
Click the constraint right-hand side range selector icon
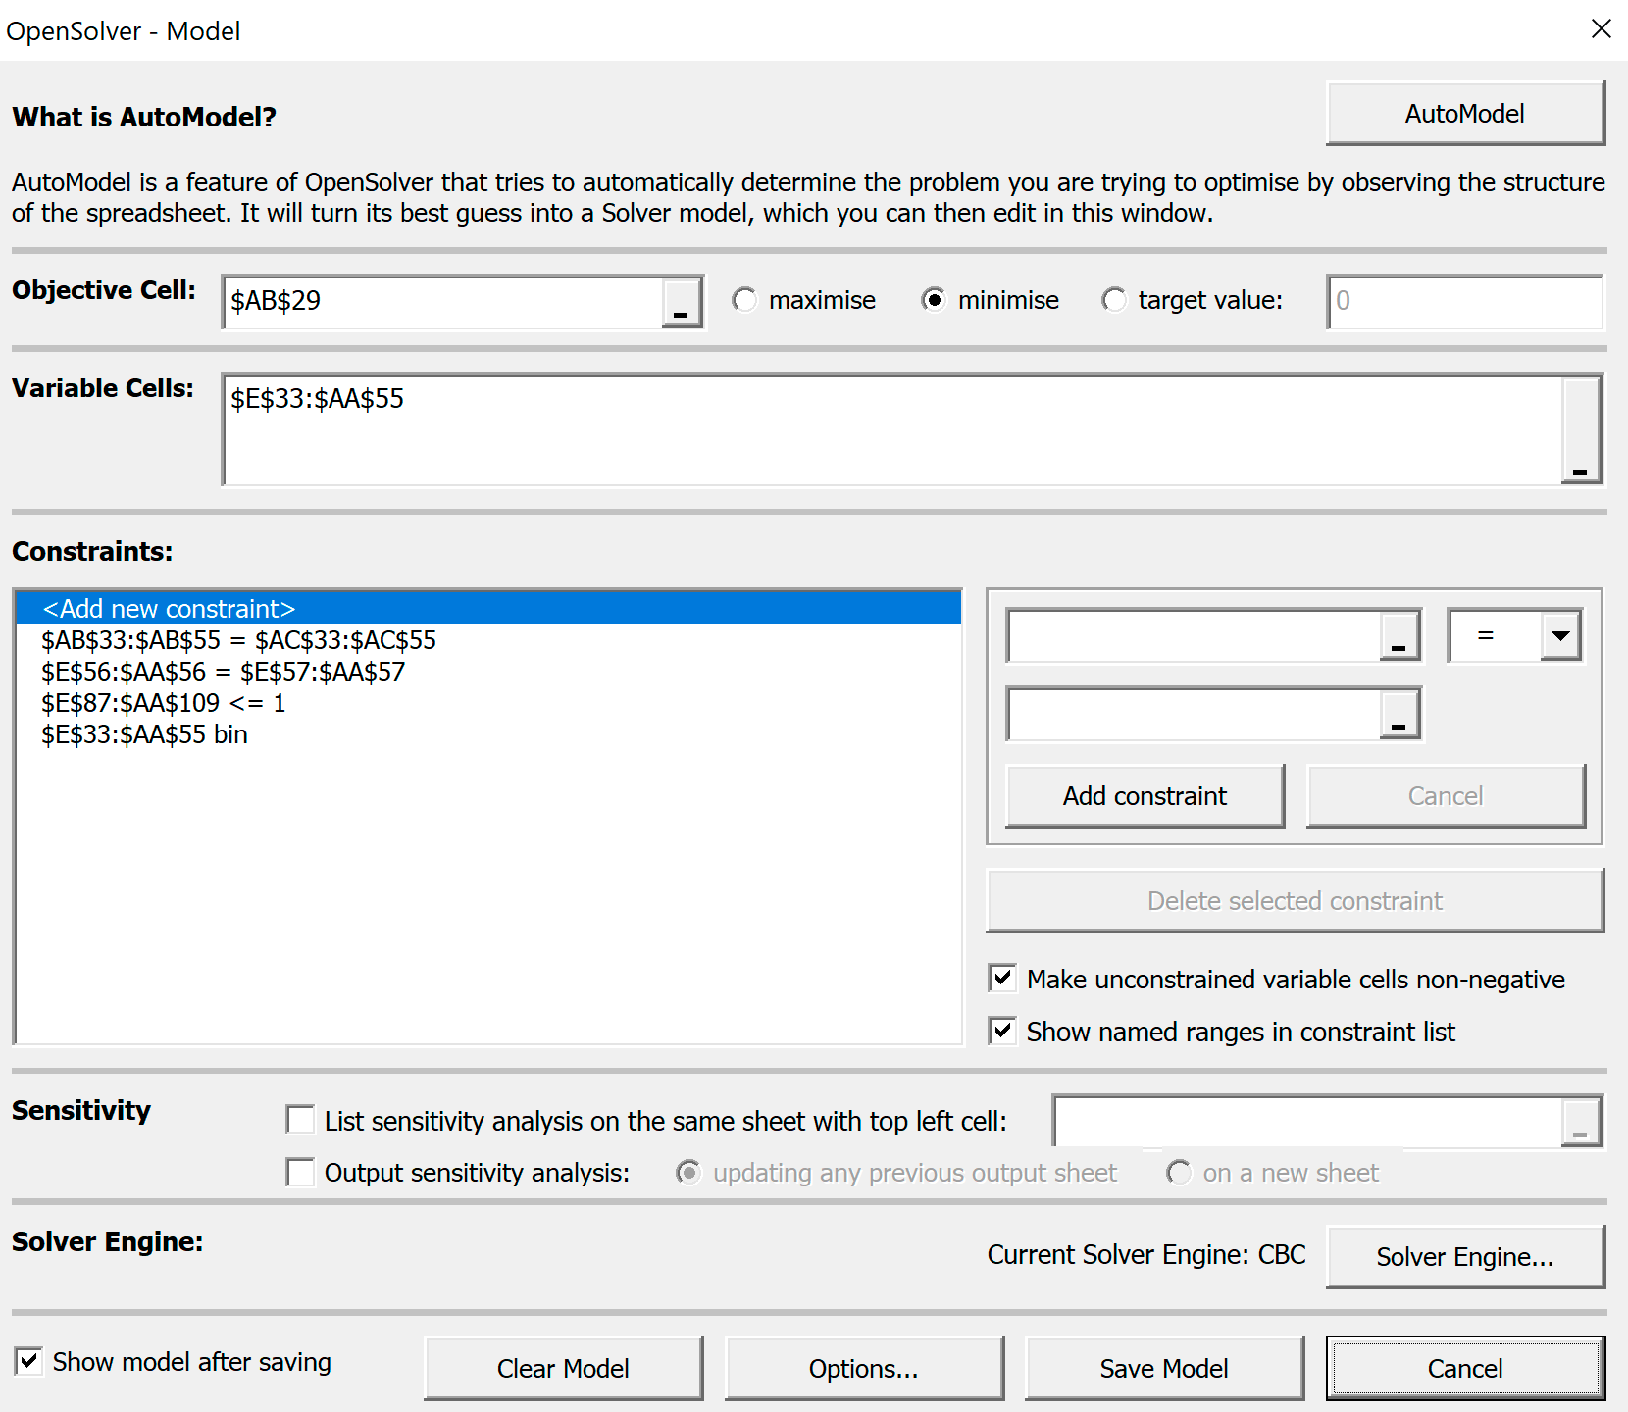(x=1399, y=714)
